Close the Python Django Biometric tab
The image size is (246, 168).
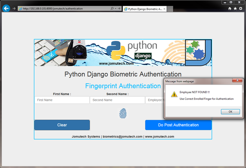(x=164, y=9)
